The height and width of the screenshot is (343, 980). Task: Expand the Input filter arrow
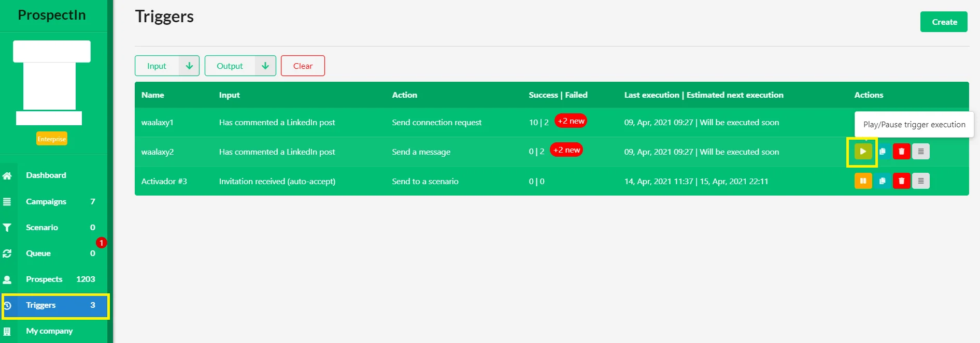[x=189, y=66]
